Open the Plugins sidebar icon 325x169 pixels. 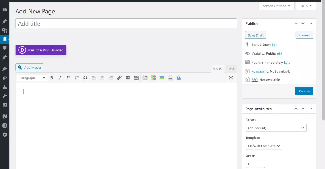[x=5, y=78]
